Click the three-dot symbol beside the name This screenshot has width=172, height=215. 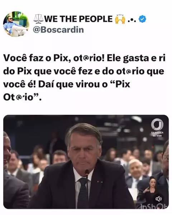tap(132, 20)
